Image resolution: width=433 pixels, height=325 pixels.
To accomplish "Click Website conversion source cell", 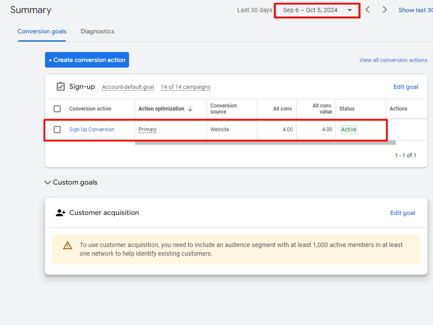I will pyautogui.click(x=220, y=129).
